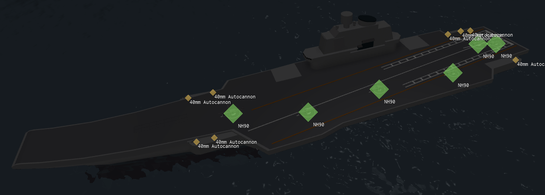Click the radar dome atop the island
This screenshot has width=545, height=195.
[367, 19]
